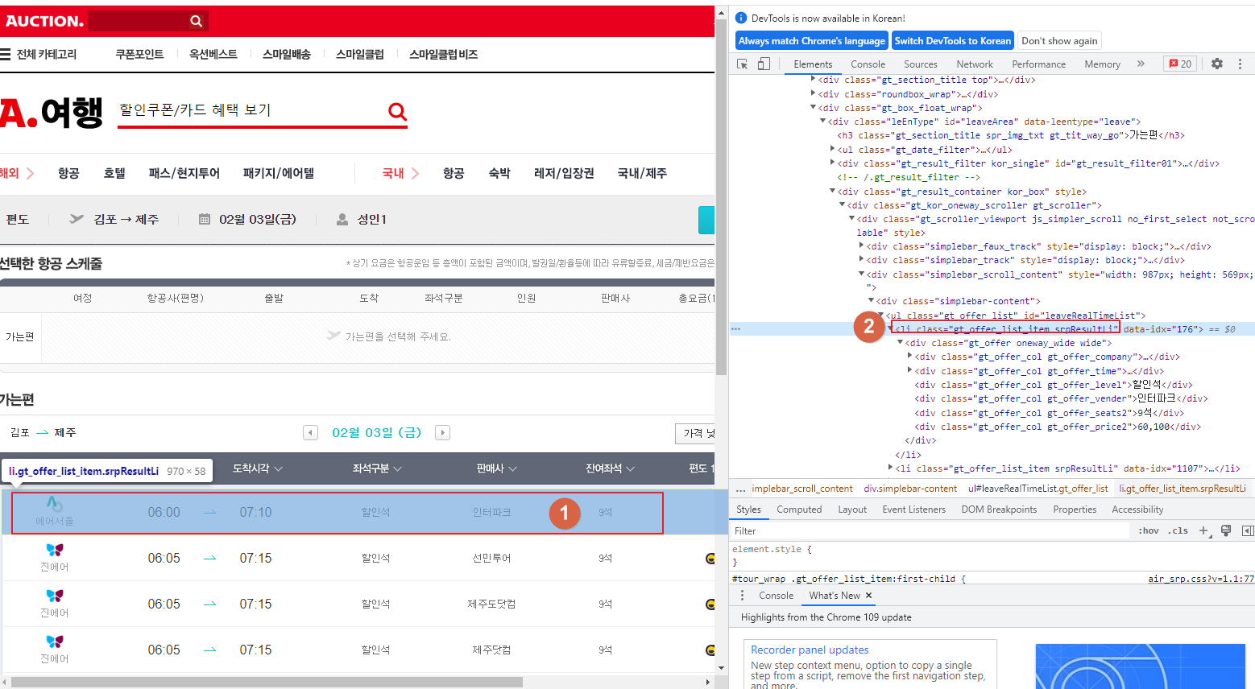Switch to the Network tab
The image size is (1255, 689).
tap(974, 64)
